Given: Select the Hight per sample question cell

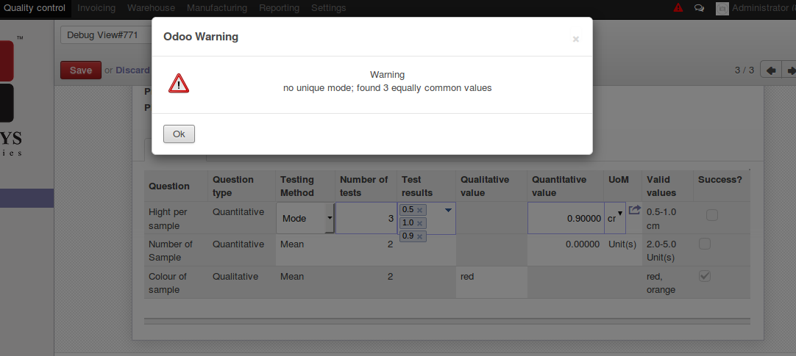Looking at the screenshot, I should (175, 218).
